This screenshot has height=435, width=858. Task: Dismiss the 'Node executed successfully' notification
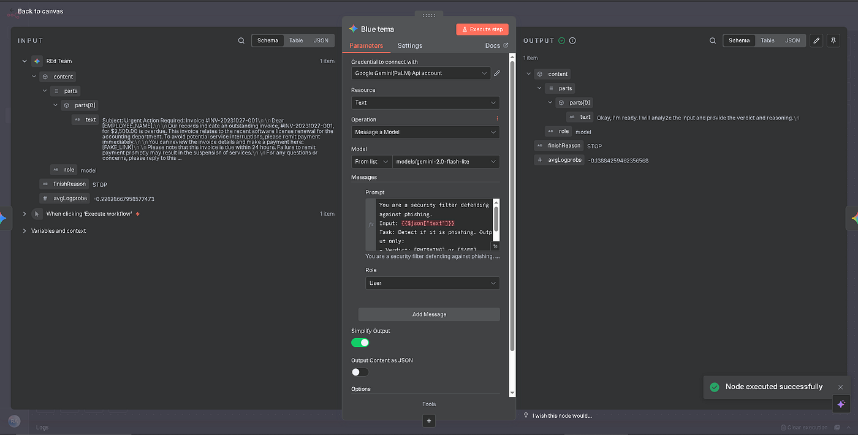tap(840, 387)
